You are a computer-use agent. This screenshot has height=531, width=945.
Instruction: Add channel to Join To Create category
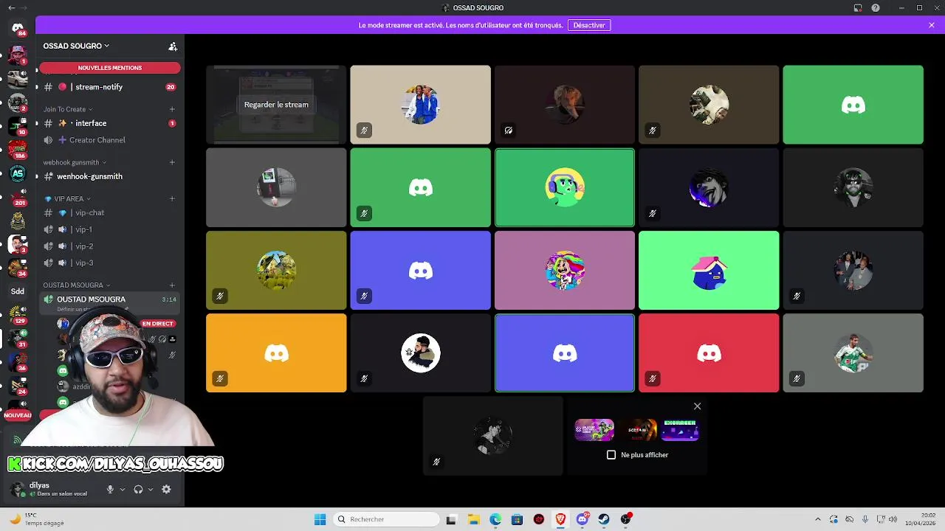[172, 109]
